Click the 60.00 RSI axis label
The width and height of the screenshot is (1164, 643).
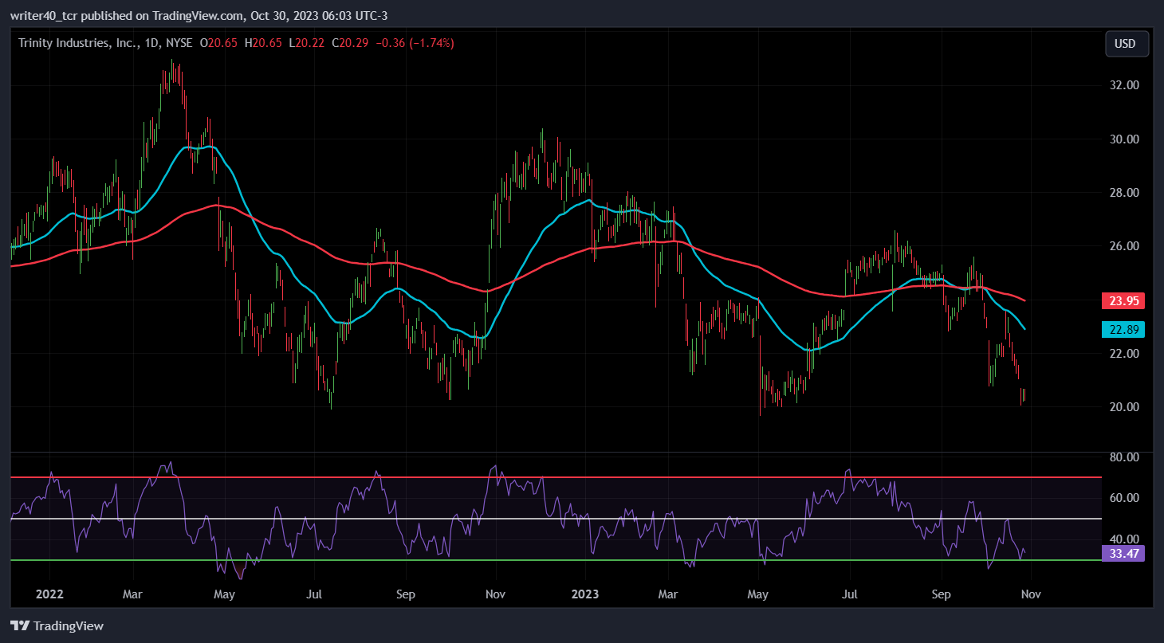[x=1124, y=498]
